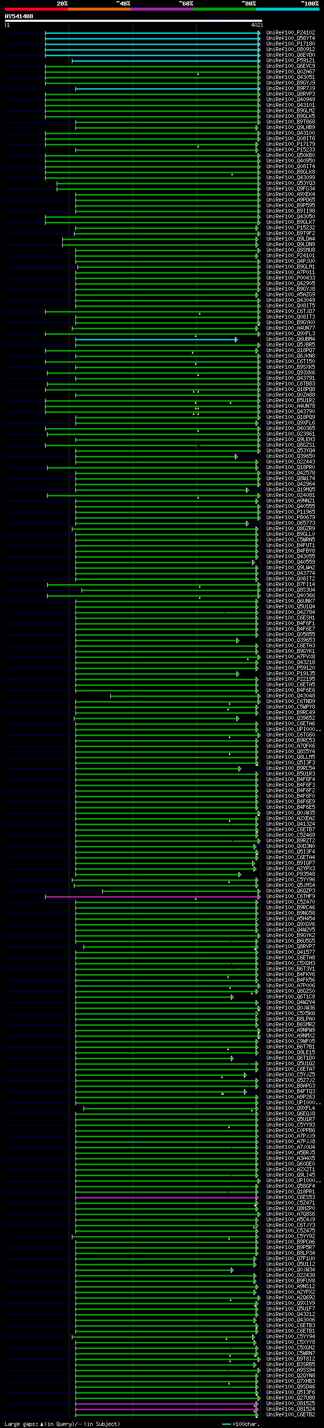Click hit label UniRef100_Q39653
The image size is (324, 1428).
(x=291, y=640)
